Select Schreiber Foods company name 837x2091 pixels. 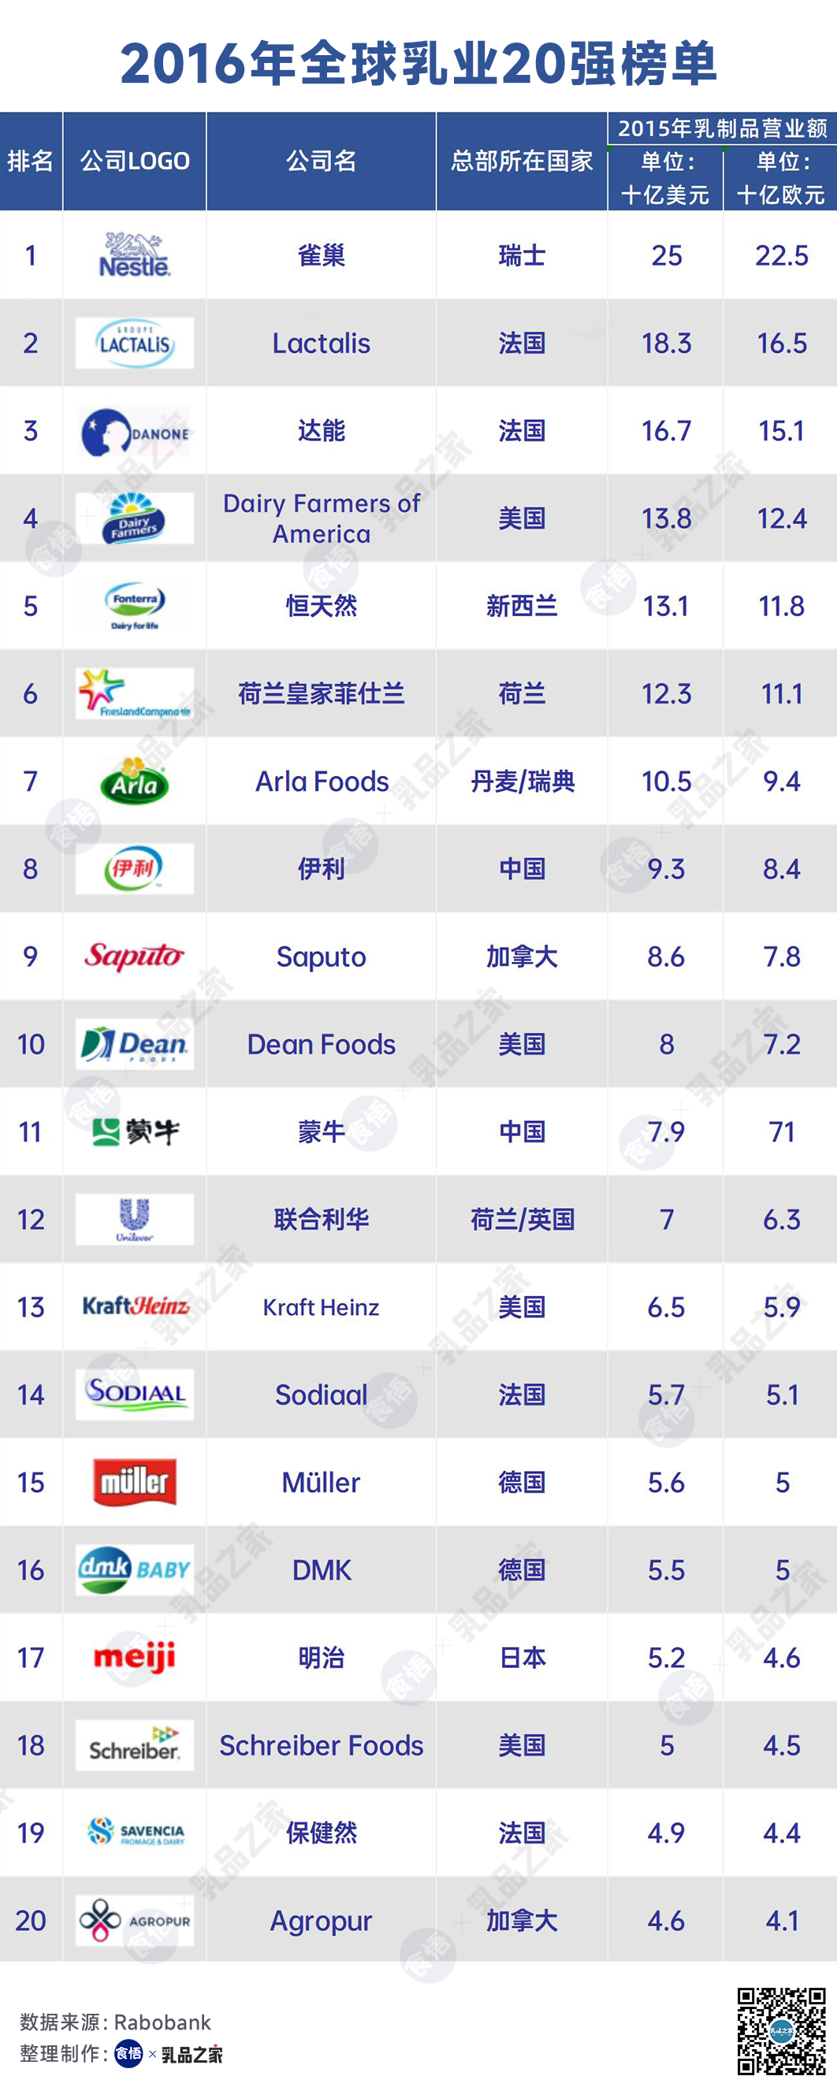(322, 1745)
